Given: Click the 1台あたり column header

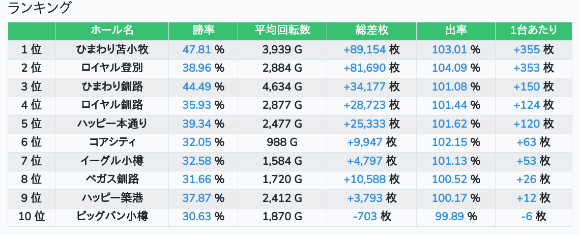Looking at the screenshot, I should click(533, 31).
